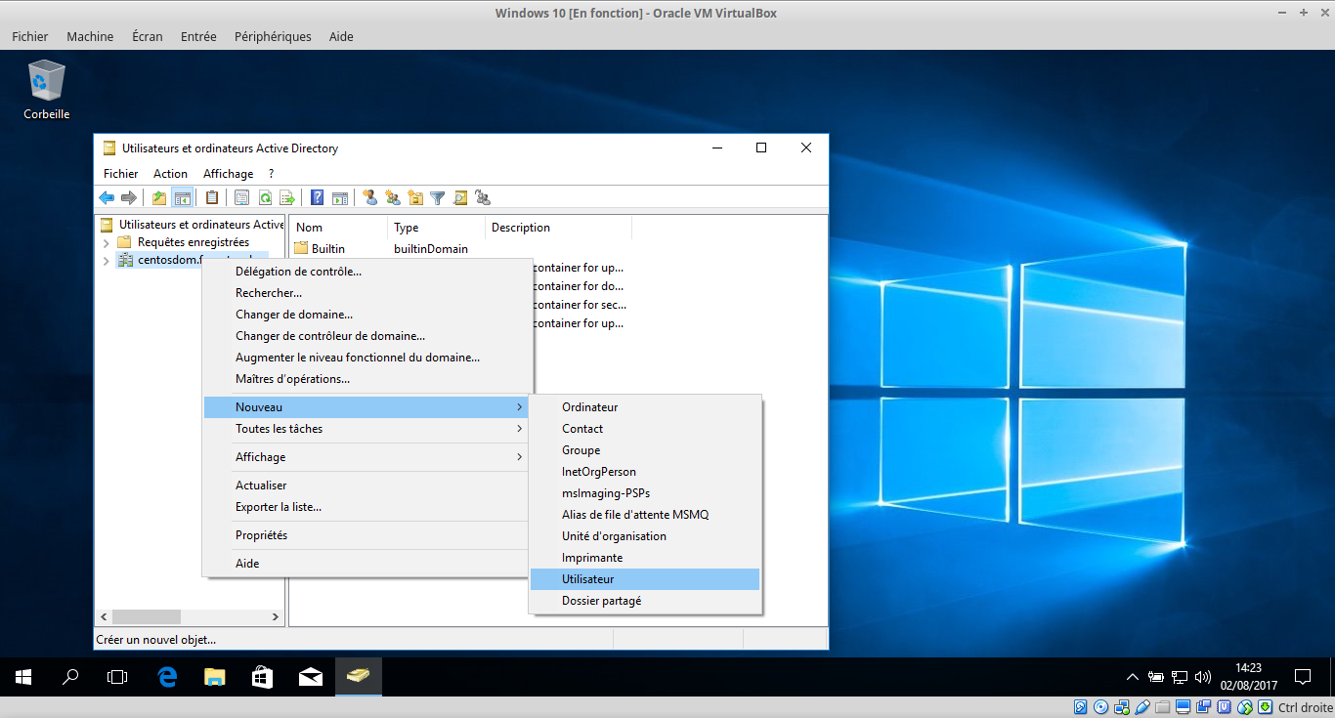
Task: Choose Propriétés in the context menu
Action: 366,535
